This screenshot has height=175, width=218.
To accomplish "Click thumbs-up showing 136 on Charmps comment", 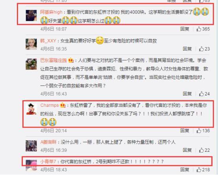I will (x=203, y=131).
